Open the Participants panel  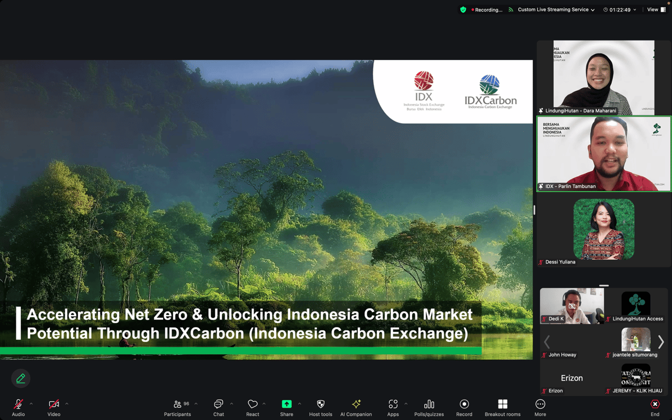point(177,407)
